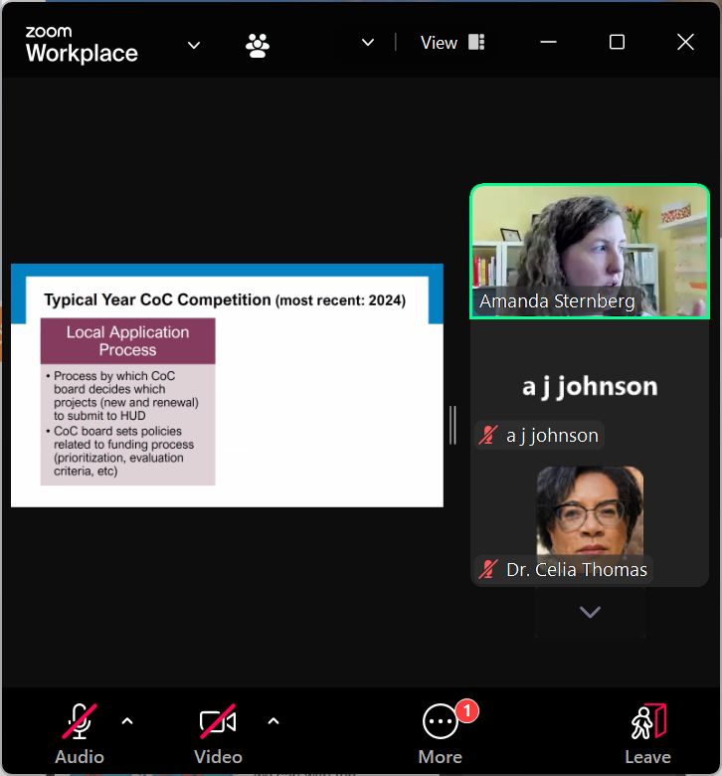The height and width of the screenshot is (776, 722).
Task: Open video options arrow next to Video
Action: [273, 721]
